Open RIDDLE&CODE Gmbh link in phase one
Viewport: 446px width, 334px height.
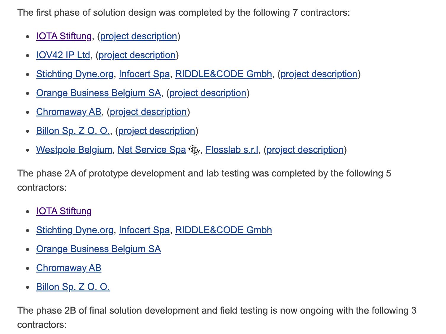pos(224,74)
